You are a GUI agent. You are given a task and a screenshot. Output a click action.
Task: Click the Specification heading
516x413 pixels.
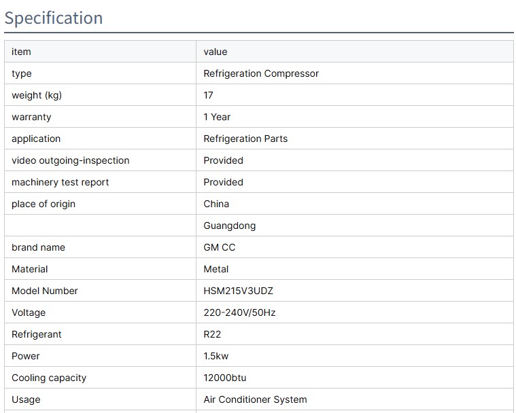[x=54, y=18]
